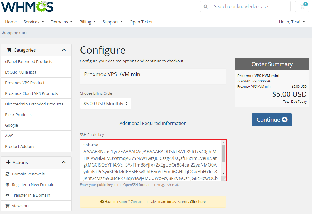Click the Order Summary heading
The height and width of the screenshot is (214, 312).
click(272, 64)
